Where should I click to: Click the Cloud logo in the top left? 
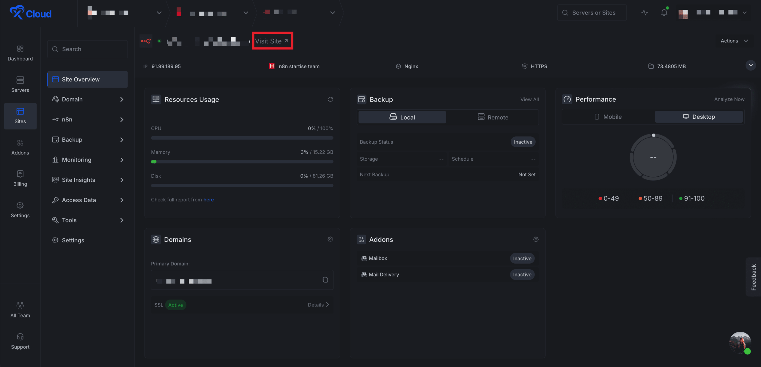tap(31, 13)
